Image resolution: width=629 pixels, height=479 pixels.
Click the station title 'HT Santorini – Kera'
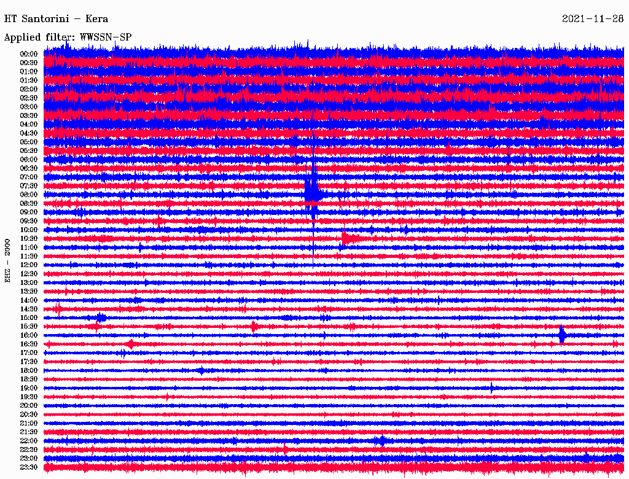click(56, 19)
